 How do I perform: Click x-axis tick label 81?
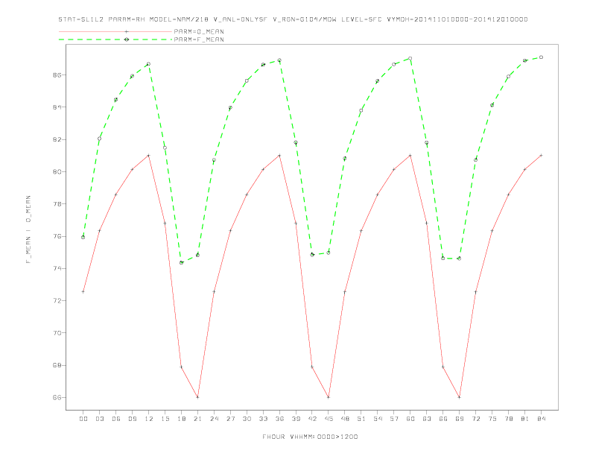pyautogui.click(x=525, y=419)
